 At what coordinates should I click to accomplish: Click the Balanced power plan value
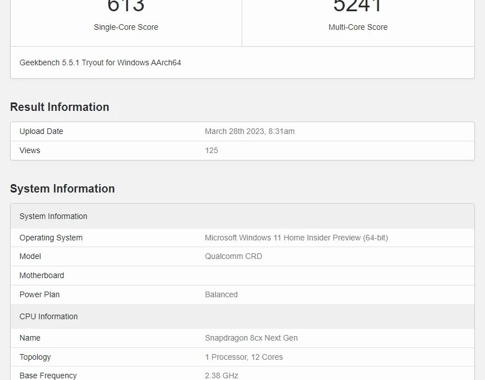(221, 294)
